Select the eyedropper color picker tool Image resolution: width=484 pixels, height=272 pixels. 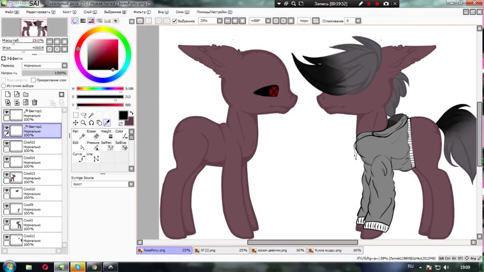(107, 123)
